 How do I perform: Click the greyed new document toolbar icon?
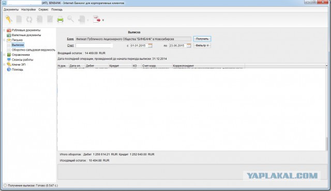19,20
